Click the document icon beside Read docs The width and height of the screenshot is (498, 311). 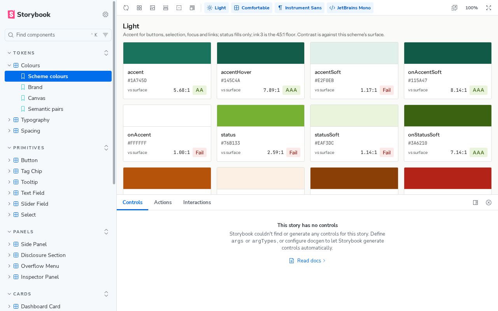291,261
